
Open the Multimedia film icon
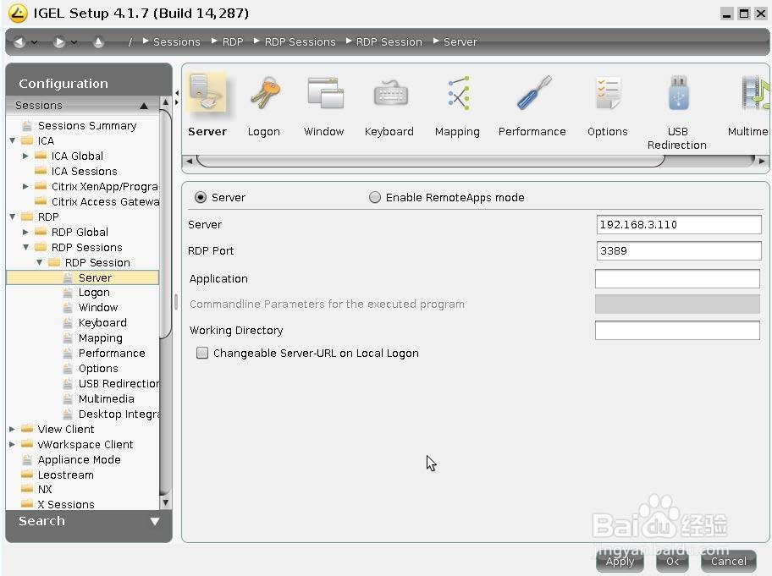(x=755, y=92)
